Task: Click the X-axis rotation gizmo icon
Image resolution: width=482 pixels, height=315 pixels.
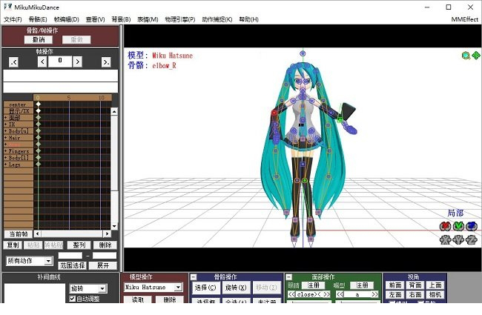Action: [x=445, y=227]
